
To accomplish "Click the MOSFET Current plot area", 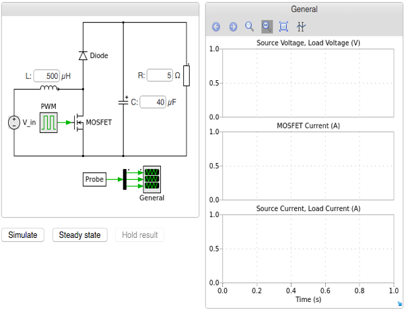I will (308, 166).
